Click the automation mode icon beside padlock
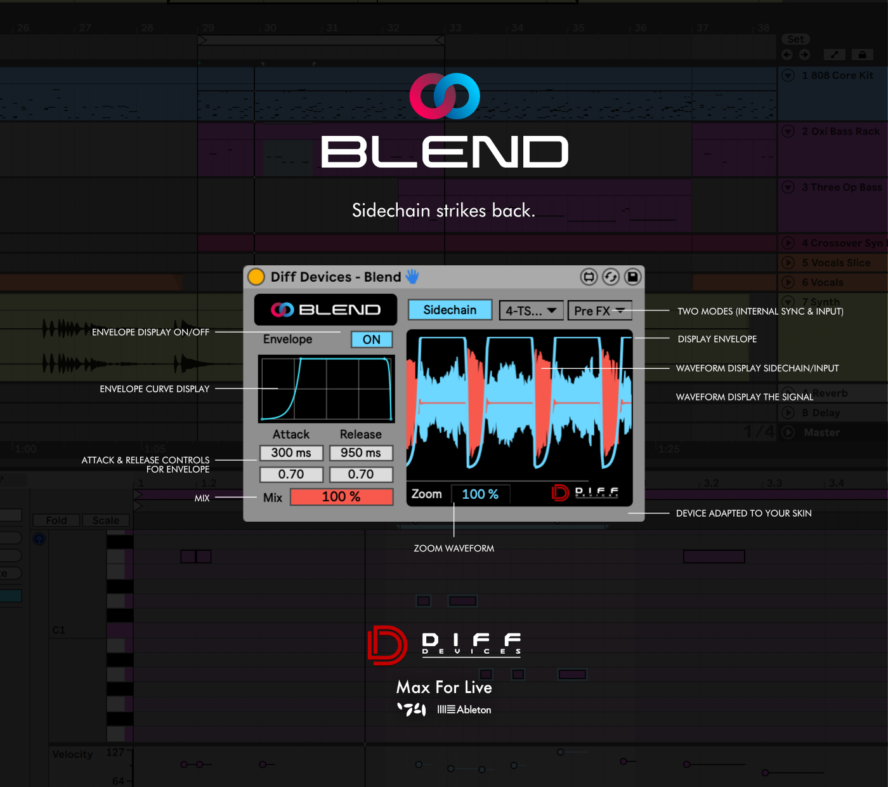Image resolution: width=888 pixels, height=787 pixels. tap(834, 55)
